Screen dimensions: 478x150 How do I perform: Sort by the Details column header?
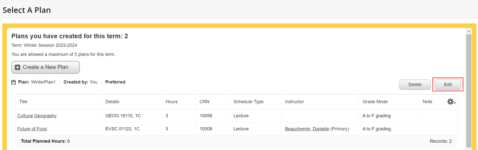coord(112,102)
